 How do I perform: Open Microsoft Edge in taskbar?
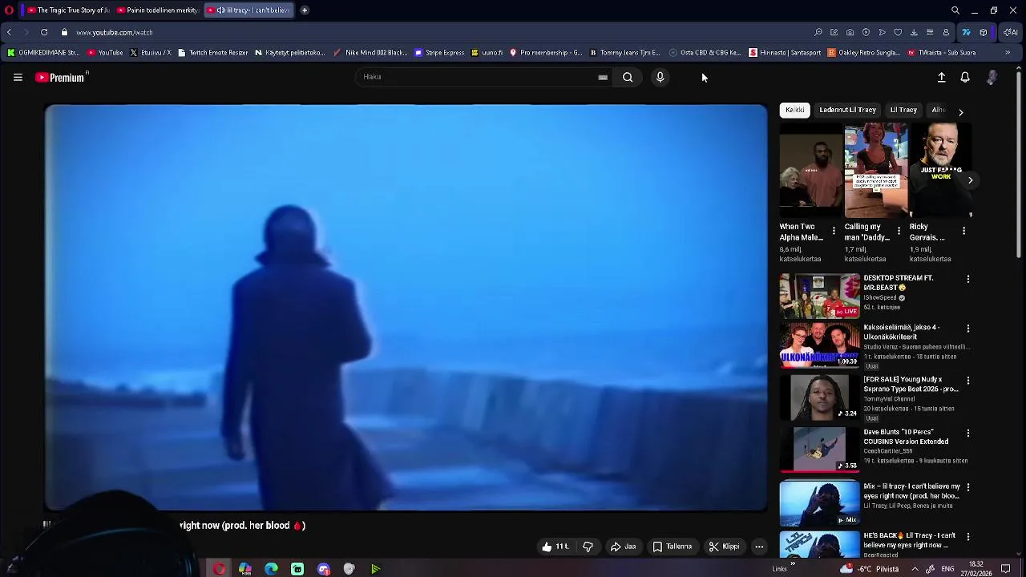point(271,569)
